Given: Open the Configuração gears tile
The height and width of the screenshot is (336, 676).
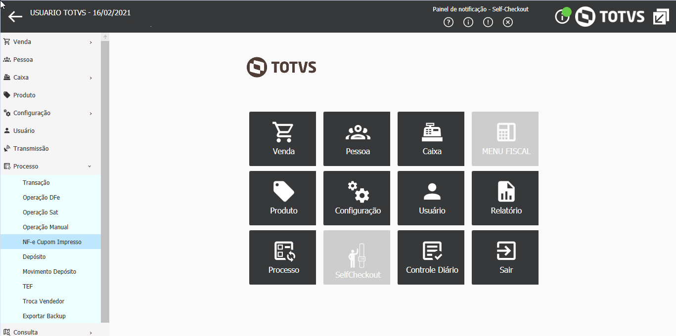Looking at the screenshot, I should pos(357,198).
